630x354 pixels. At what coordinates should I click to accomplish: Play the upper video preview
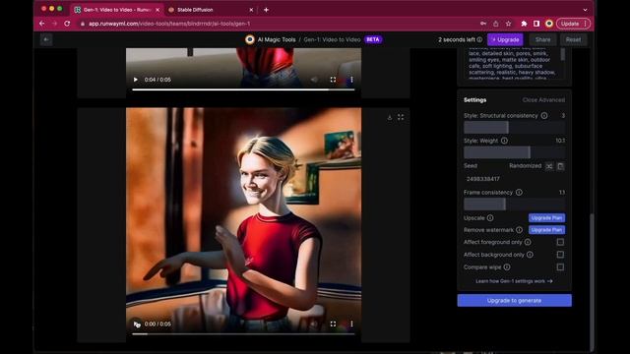coord(136,80)
